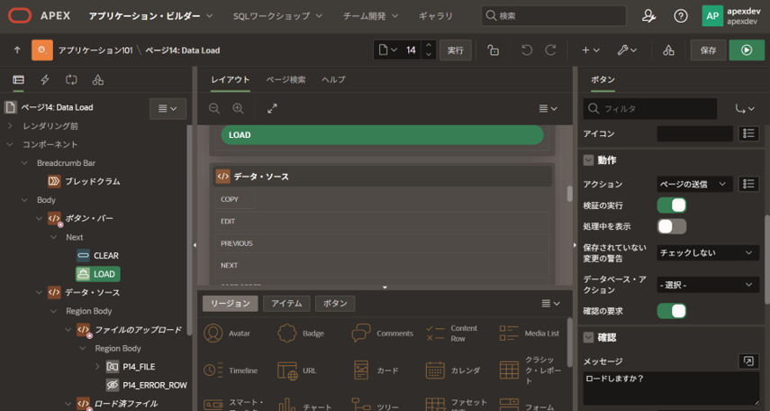Select the Rendering tree tab icon
This screenshot has height=411, width=770.
(19, 79)
